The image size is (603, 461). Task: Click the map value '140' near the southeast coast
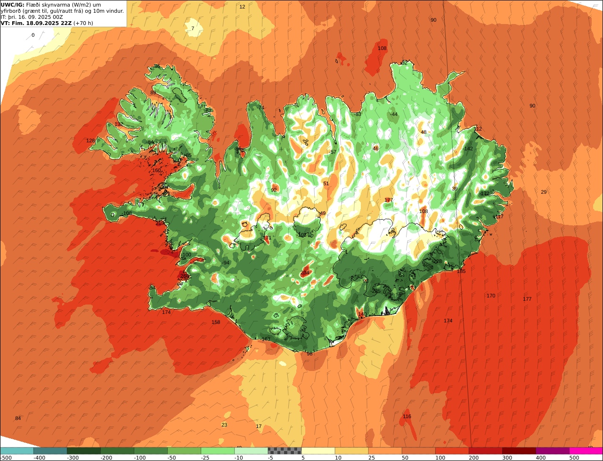click(x=362, y=314)
